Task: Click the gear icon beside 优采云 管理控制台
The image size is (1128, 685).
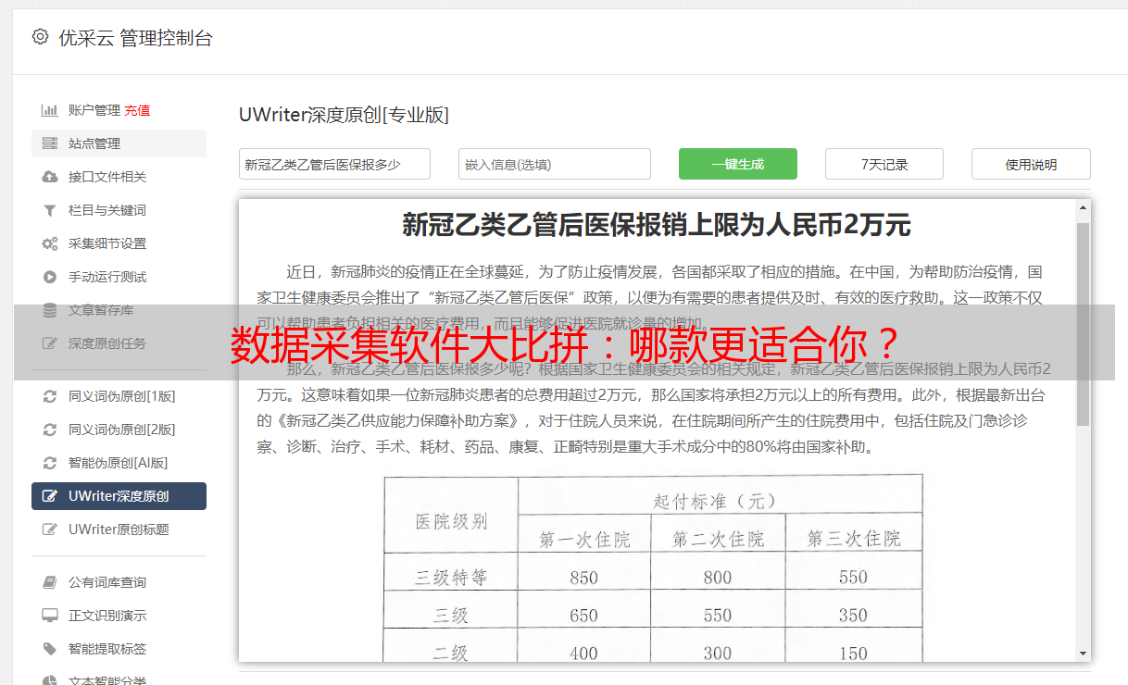Action: pyautogui.click(x=40, y=37)
